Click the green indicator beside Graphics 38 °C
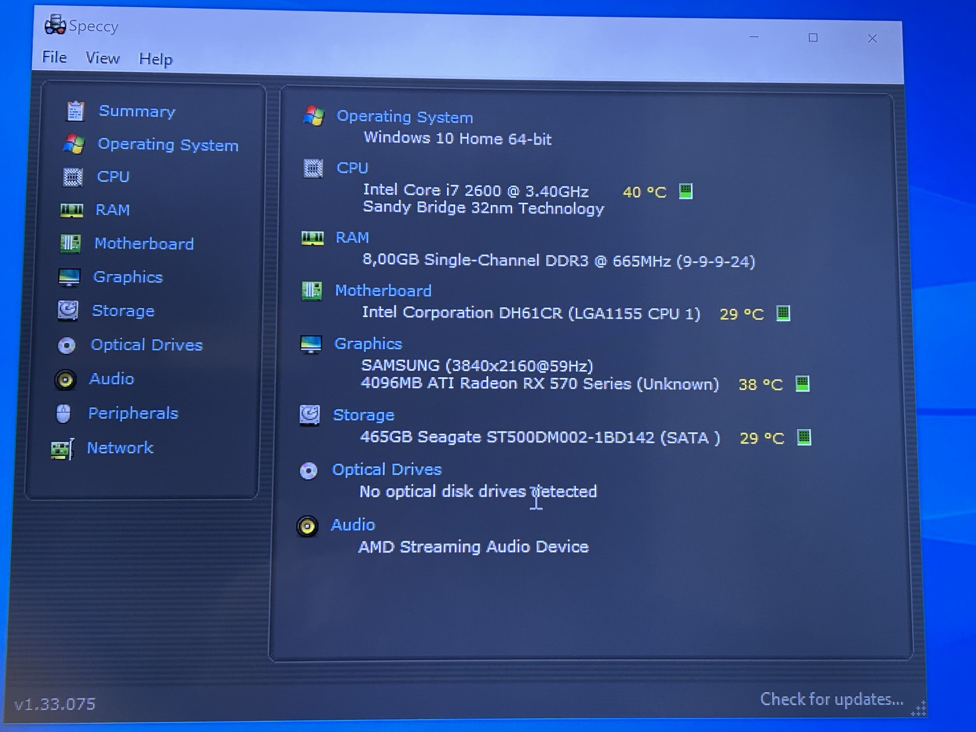This screenshot has height=732, width=976. 803,384
